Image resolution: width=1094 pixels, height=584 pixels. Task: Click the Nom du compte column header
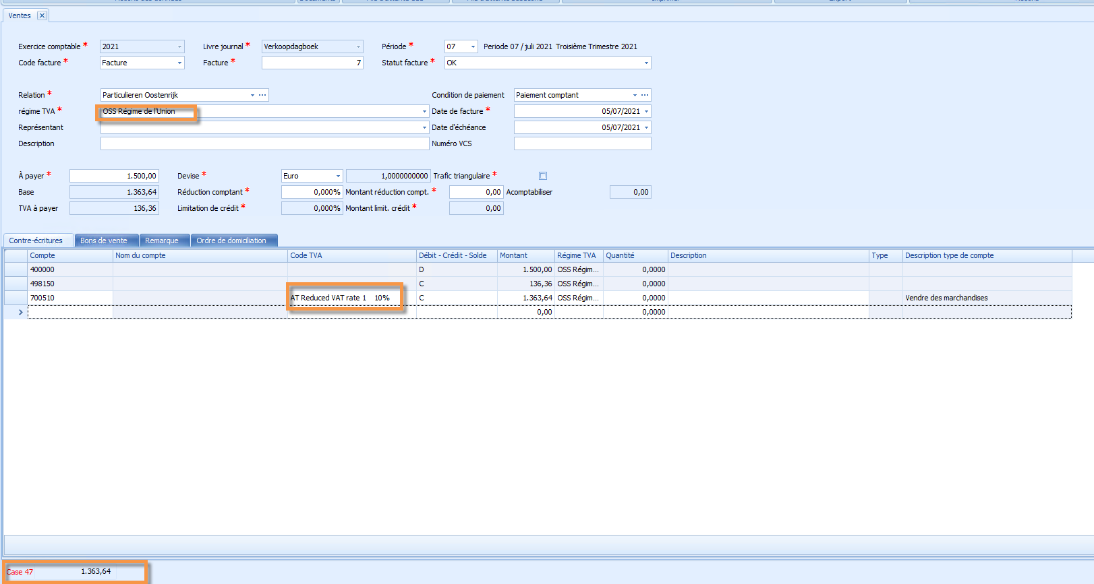point(200,255)
